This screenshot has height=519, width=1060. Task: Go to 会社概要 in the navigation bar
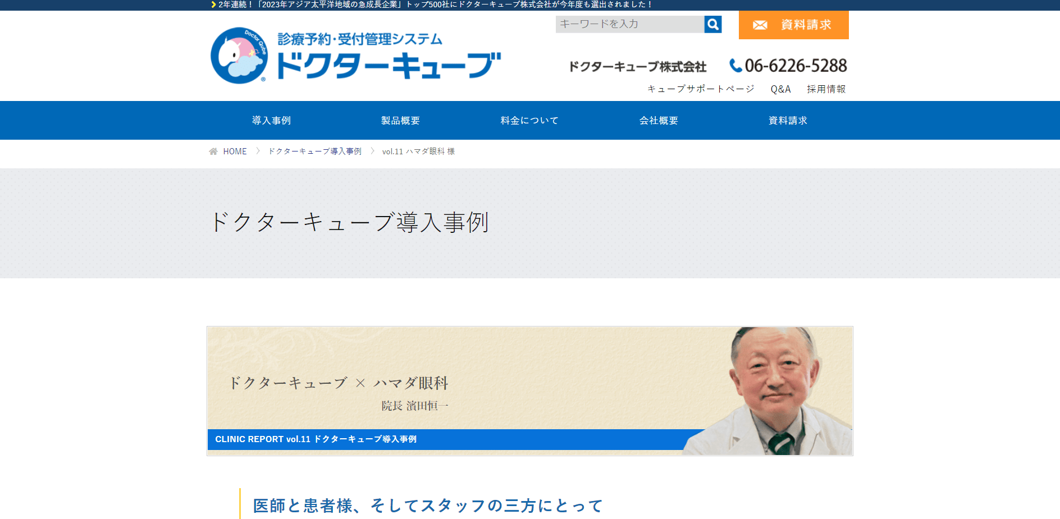pyautogui.click(x=659, y=120)
